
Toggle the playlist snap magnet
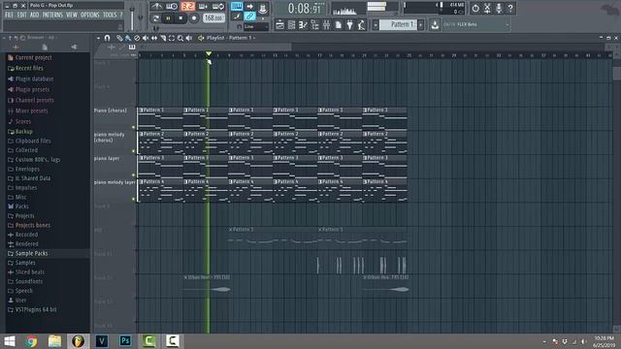[107, 38]
